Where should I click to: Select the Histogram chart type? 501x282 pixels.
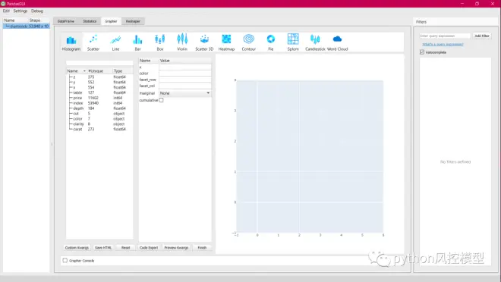[71, 42]
